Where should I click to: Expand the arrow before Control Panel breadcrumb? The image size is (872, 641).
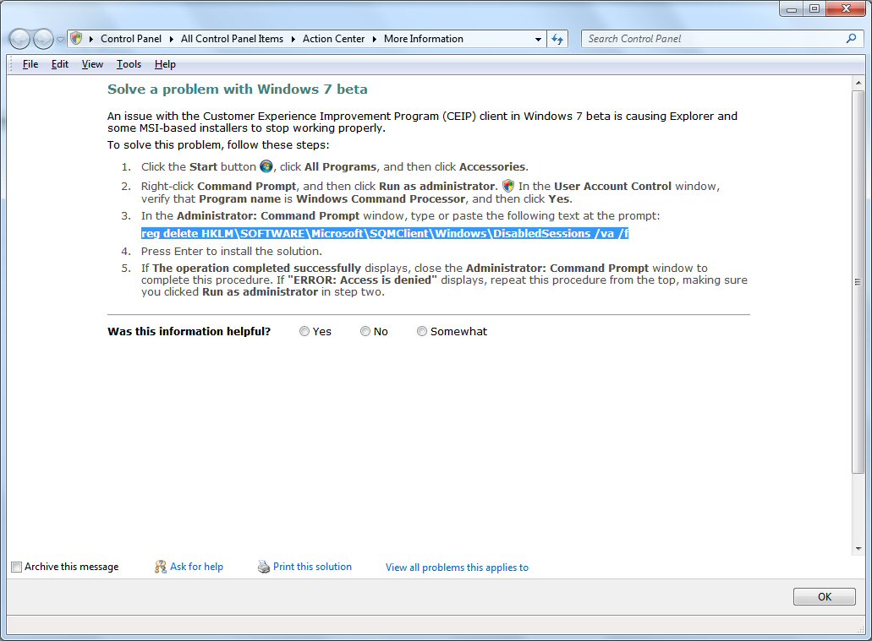pos(91,39)
